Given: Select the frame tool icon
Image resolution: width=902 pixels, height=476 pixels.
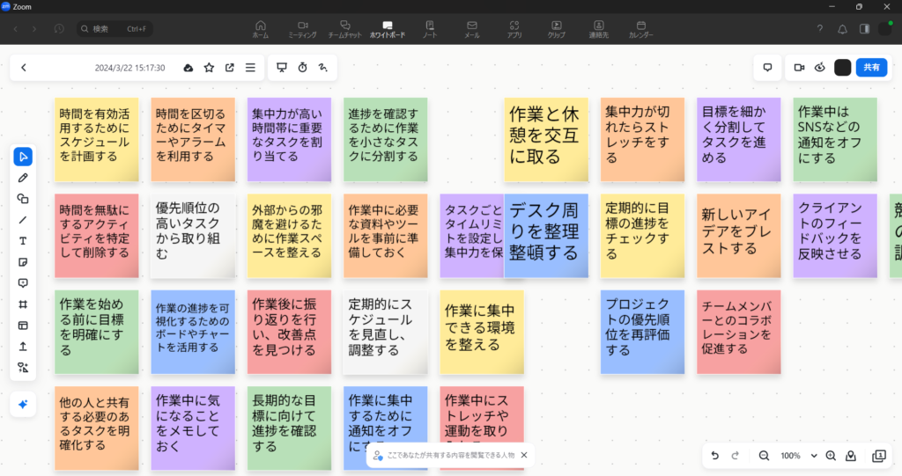Looking at the screenshot, I should (23, 304).
